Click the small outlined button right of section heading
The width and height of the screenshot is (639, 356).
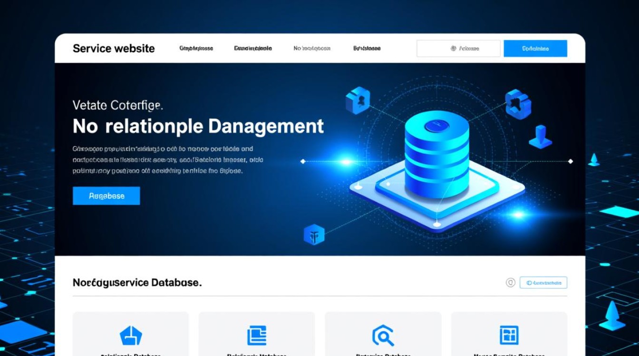(x=543, y=283)
